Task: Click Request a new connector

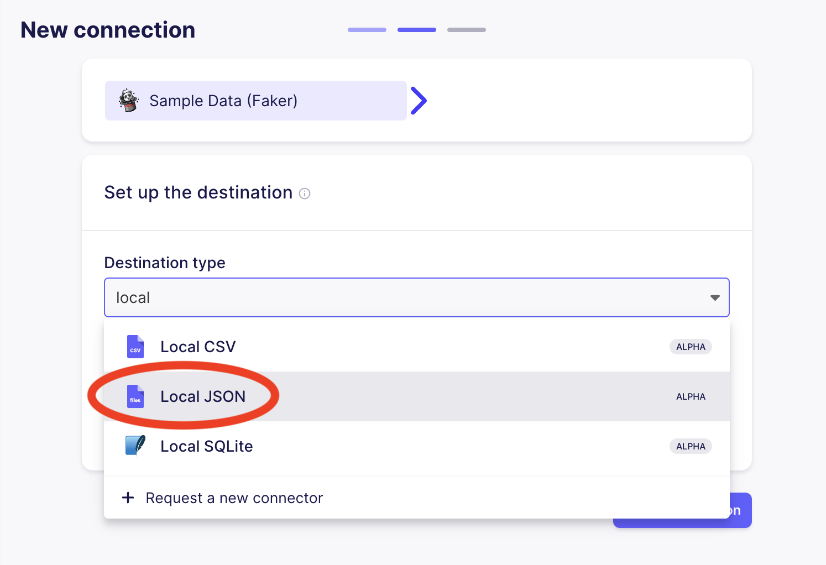Action: [x=234, y=498]
